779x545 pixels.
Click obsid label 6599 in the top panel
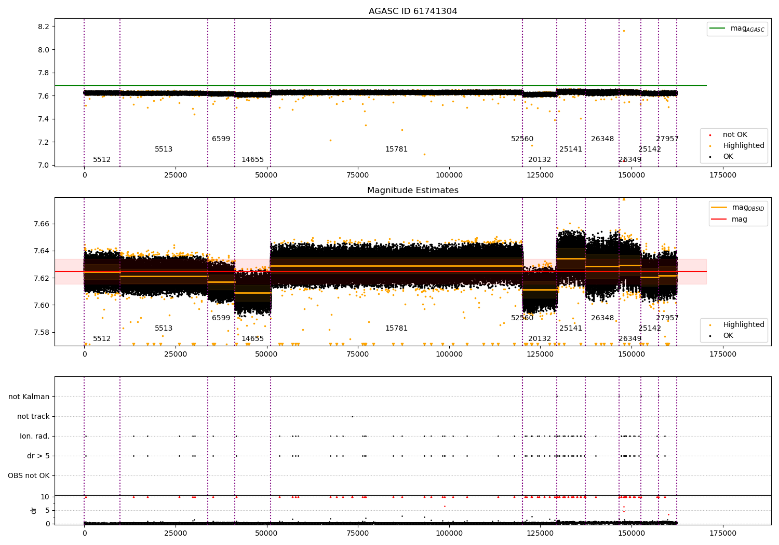[221, 139]
